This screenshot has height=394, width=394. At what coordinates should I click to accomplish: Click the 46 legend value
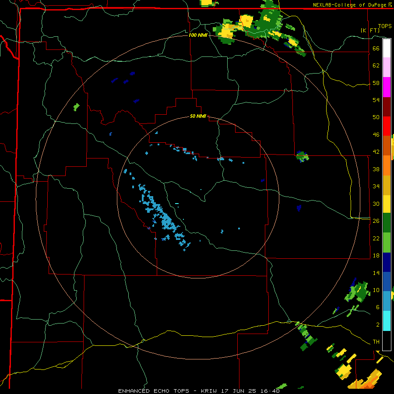[x=376, y=135]
